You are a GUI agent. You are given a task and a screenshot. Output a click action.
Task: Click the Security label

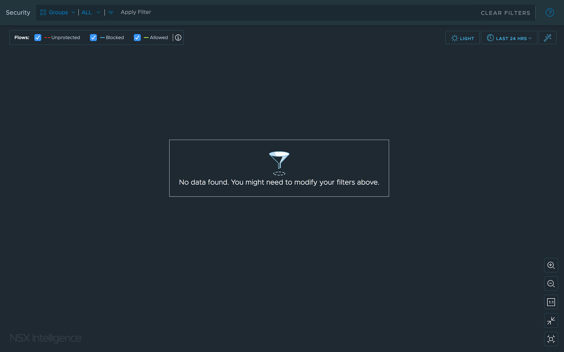coord(18,13)
